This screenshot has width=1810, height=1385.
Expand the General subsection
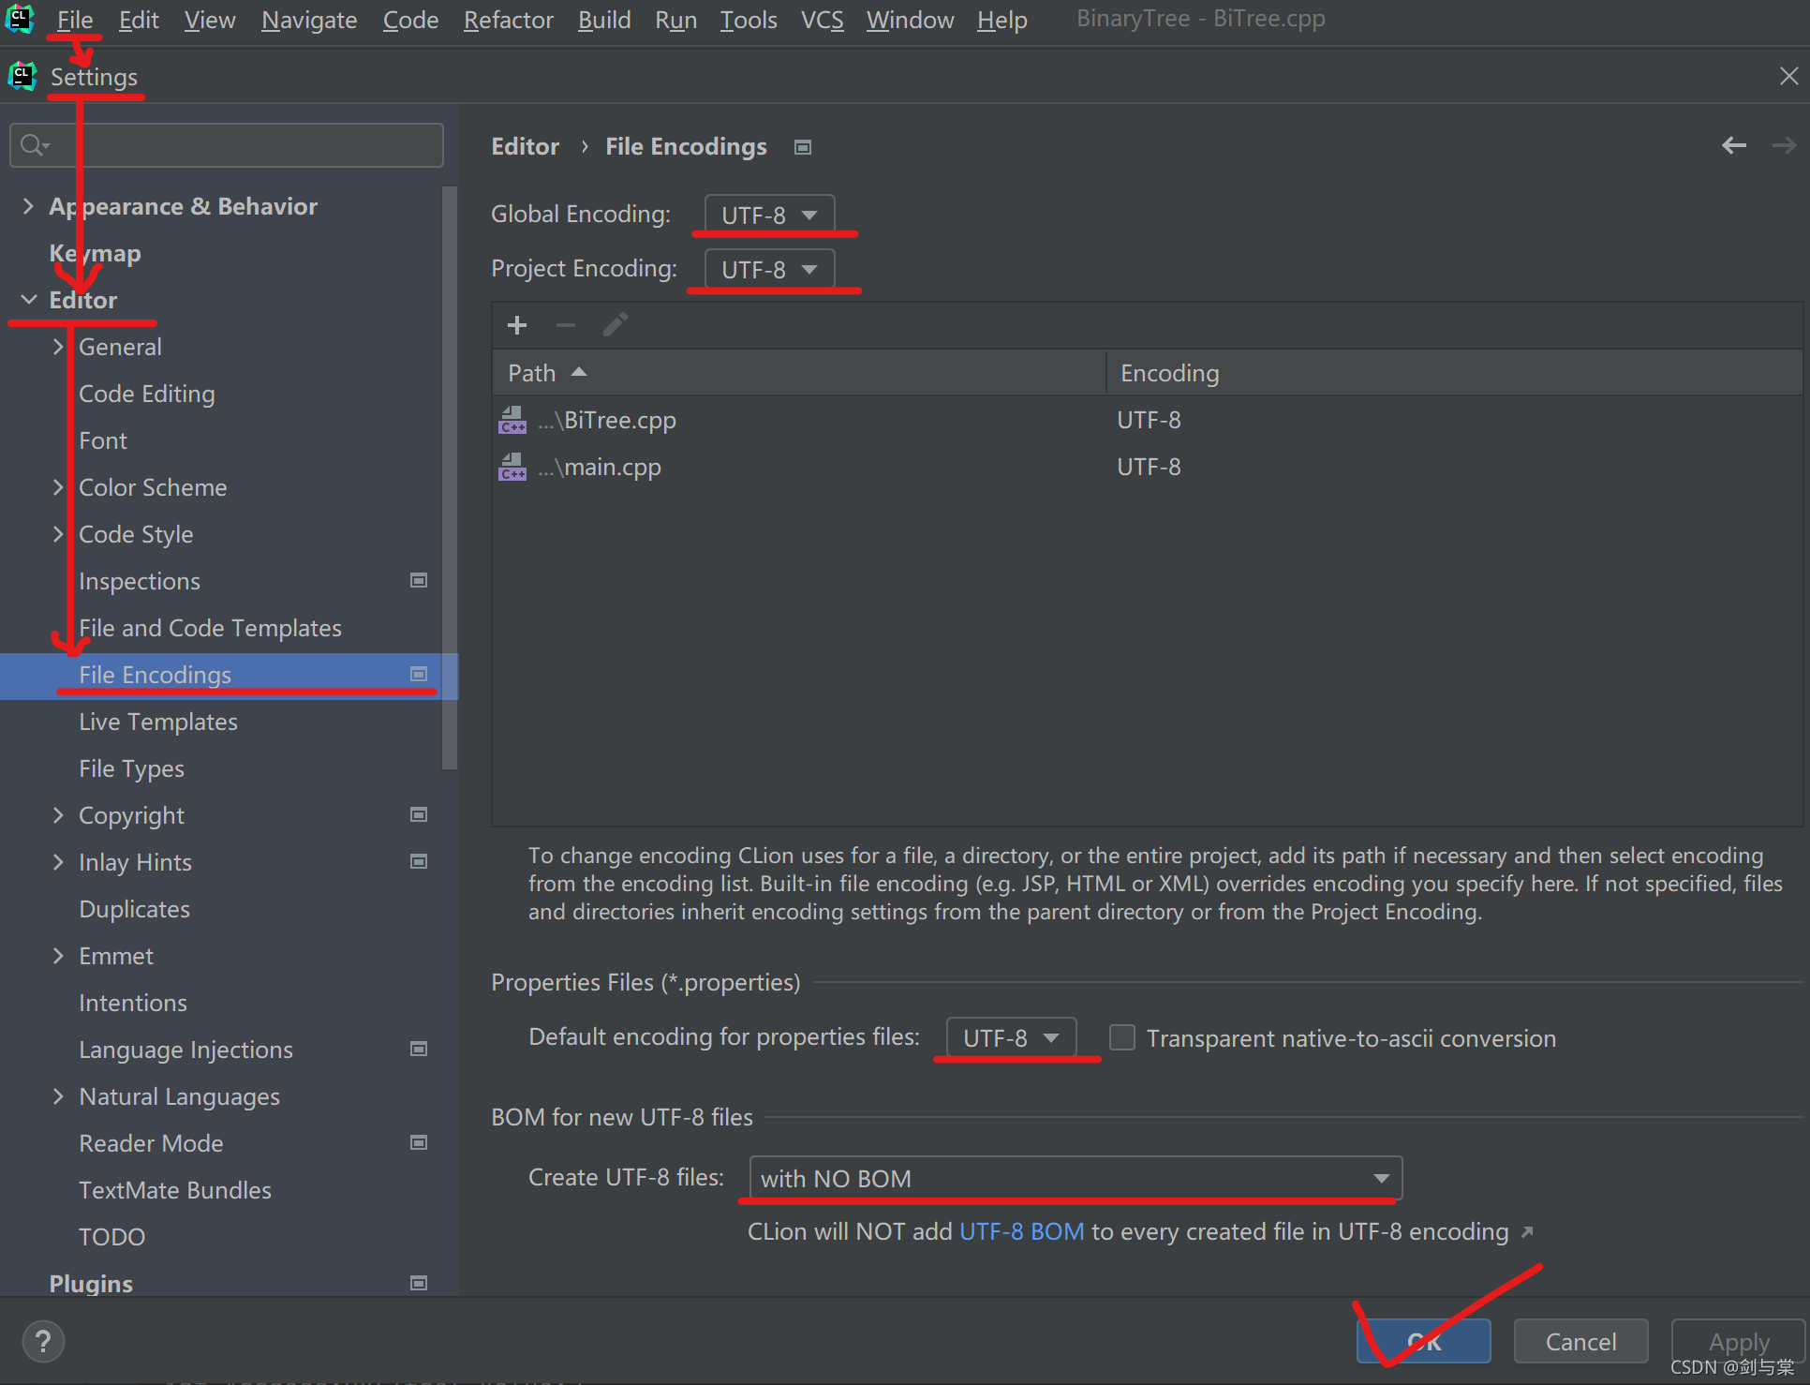58,347
